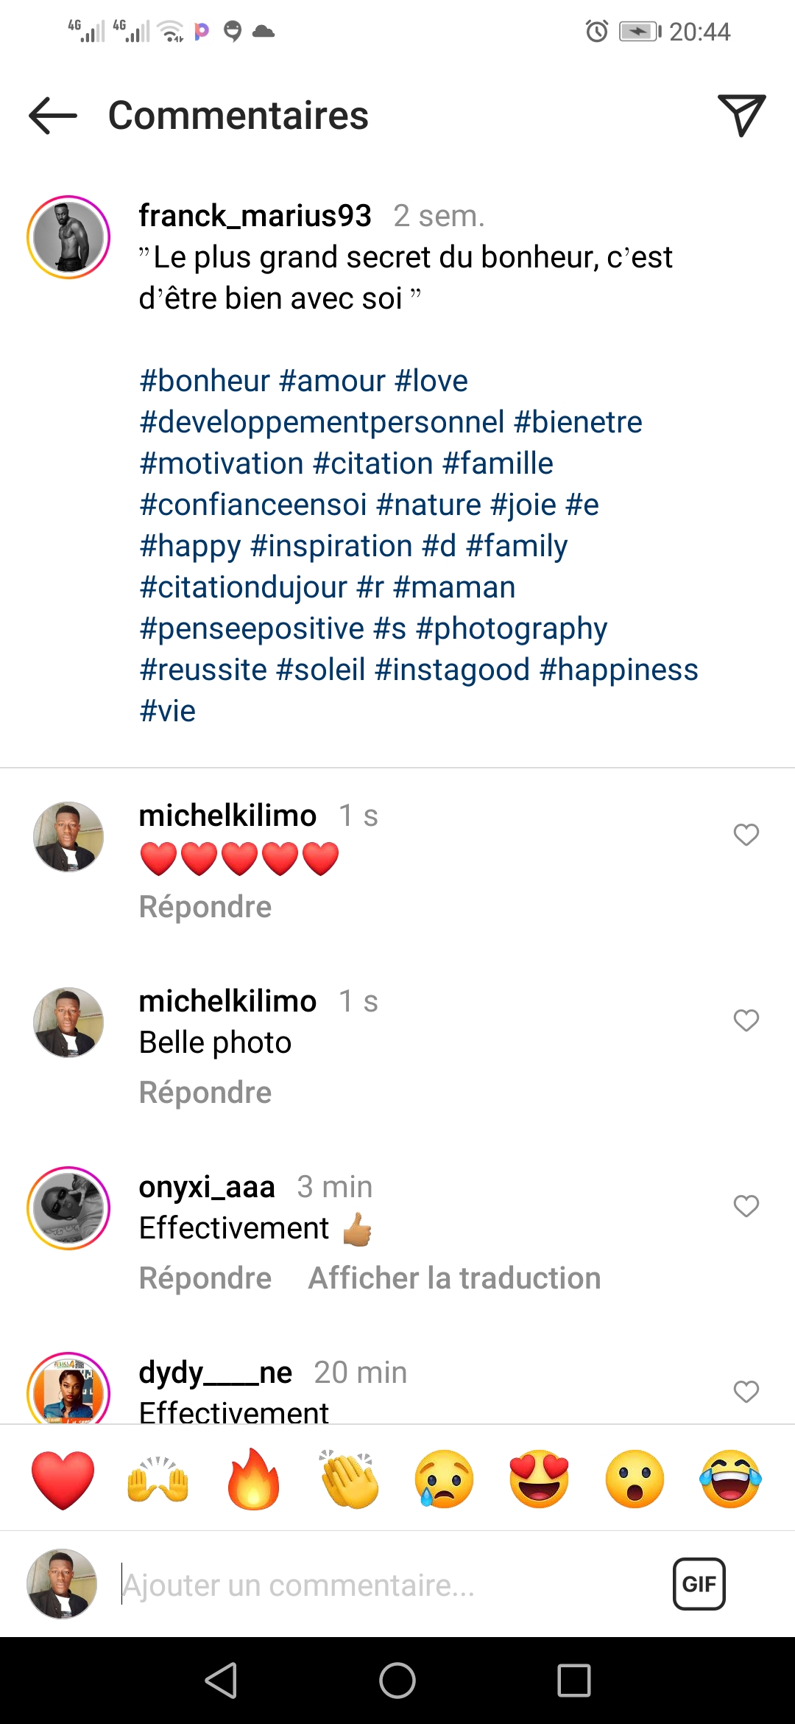This screenshot has width=795, height=1724.
Task: Insert the tears-of-joy quick emoji
Action: [x=730, y=1479]
